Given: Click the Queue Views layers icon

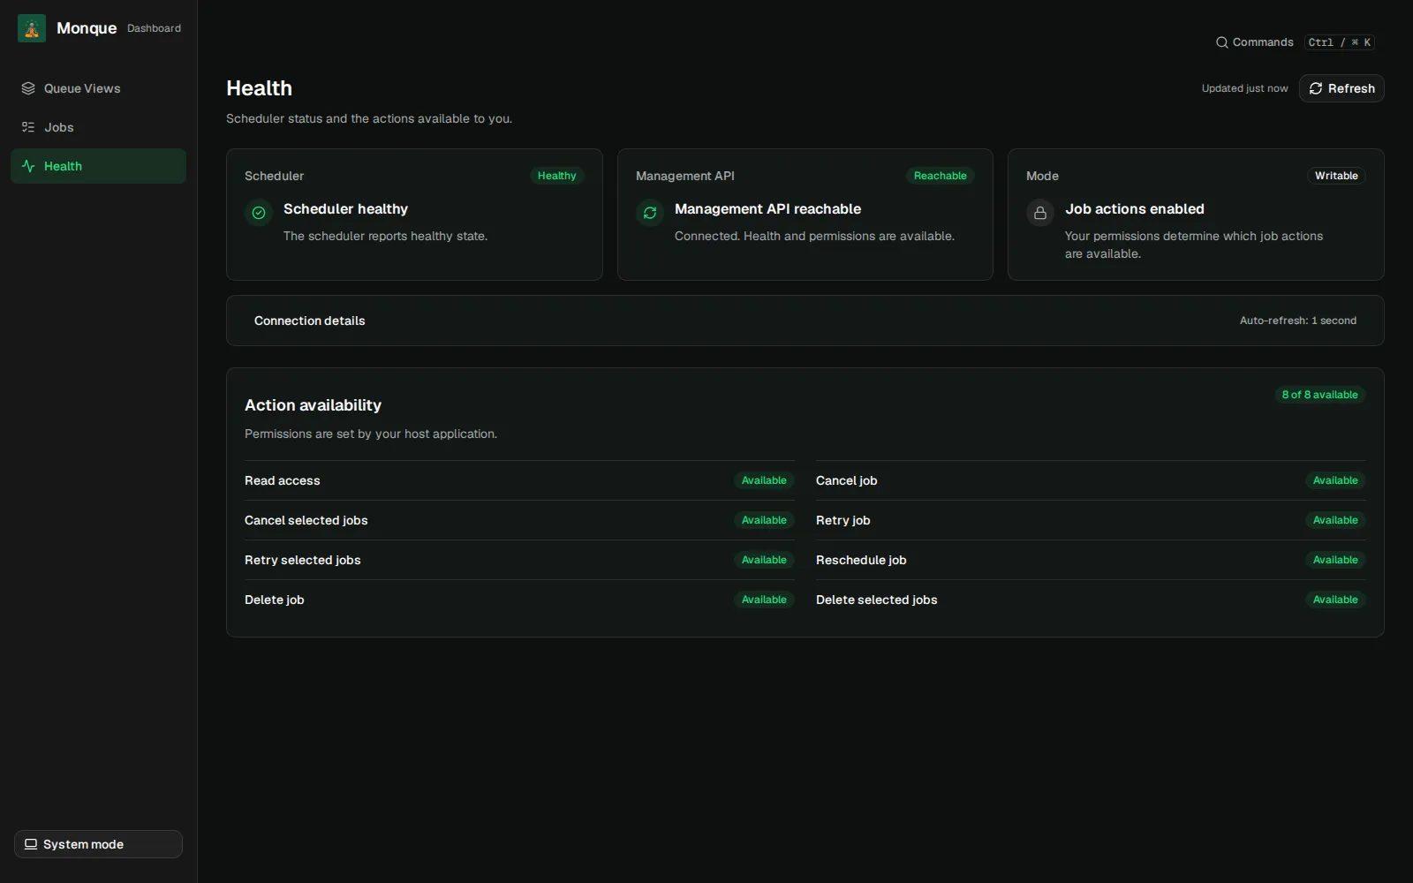Looking at the screenshot, I should pyautogui.click(x=28, y=88).
